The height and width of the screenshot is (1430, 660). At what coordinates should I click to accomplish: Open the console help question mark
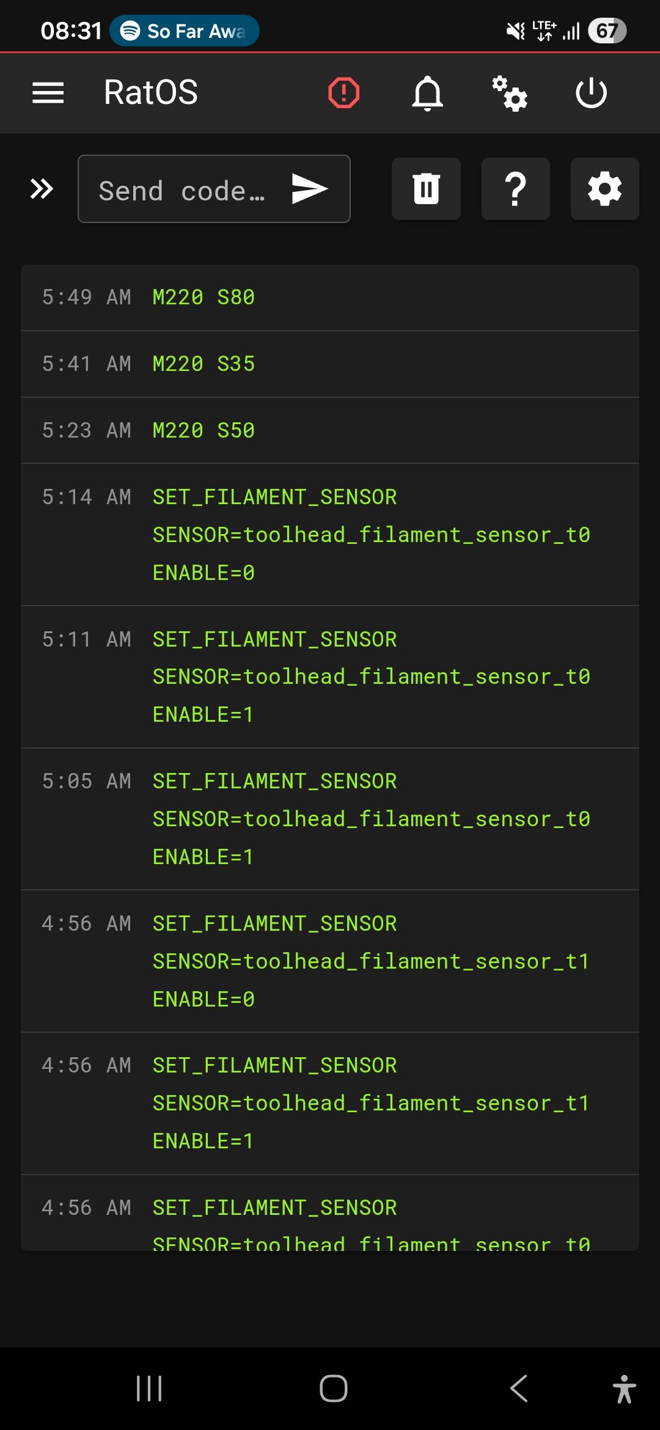pos(516,189)
